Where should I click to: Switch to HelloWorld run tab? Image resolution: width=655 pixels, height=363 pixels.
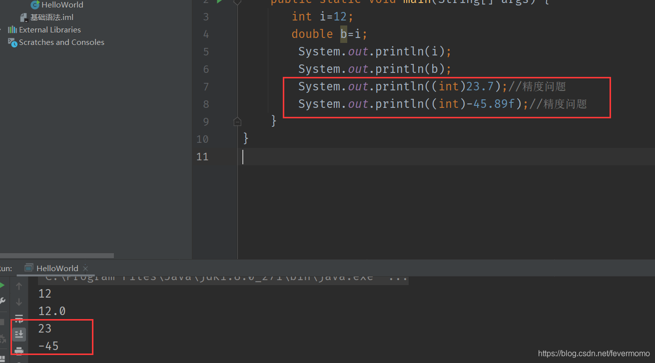coord(57,268)
